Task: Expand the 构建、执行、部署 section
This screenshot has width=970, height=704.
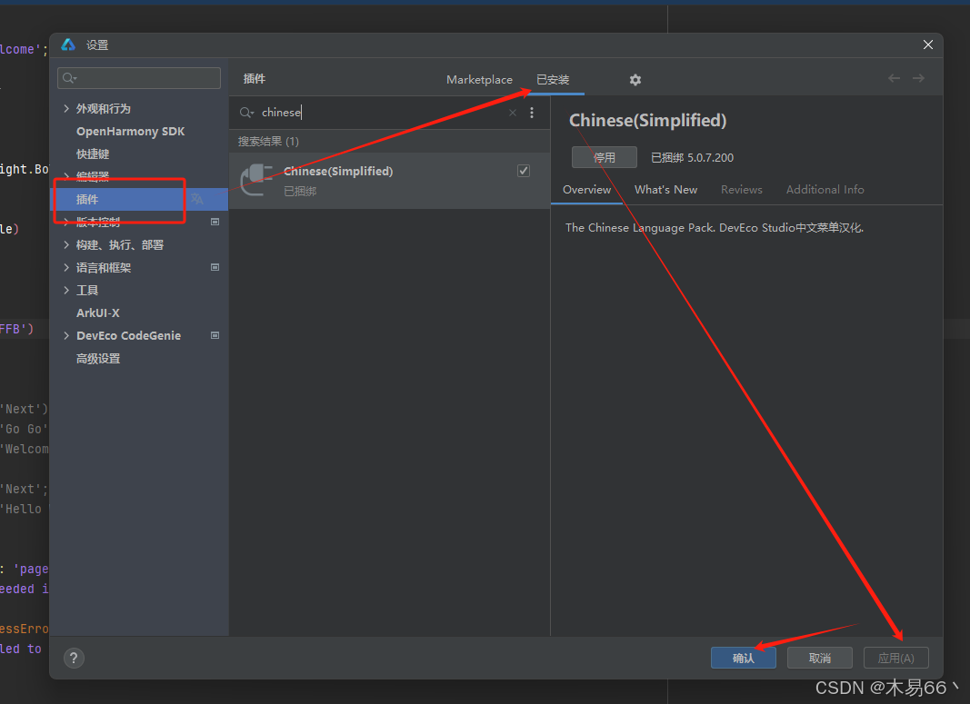Action: tap(66, 244)
